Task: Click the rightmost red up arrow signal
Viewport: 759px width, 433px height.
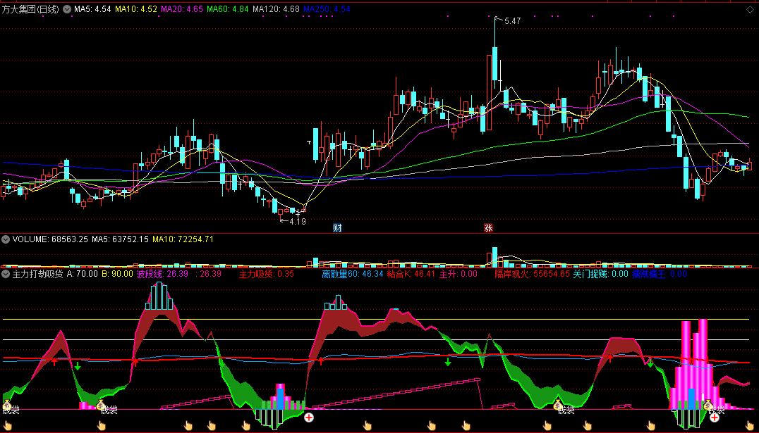Action: [x=610, y=358]
